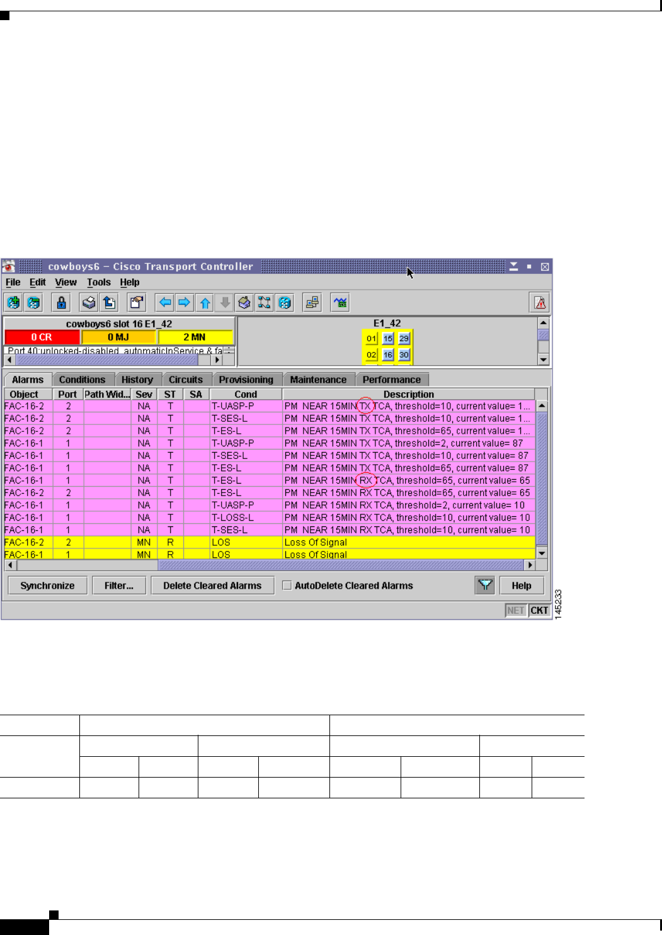Switch to the Conditions tab
Screen dimensions: 662x935
pyautogui.click(x=83, y=380)
